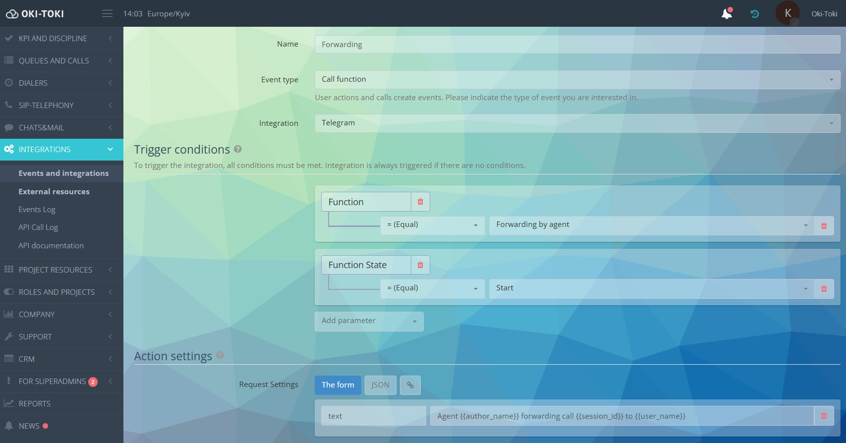
Task: Click the link icon button beside JSON
Action: click(410, 385)
